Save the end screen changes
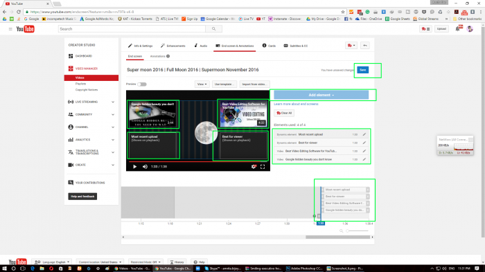The image size is (485, 272). [x=363, y=70]
